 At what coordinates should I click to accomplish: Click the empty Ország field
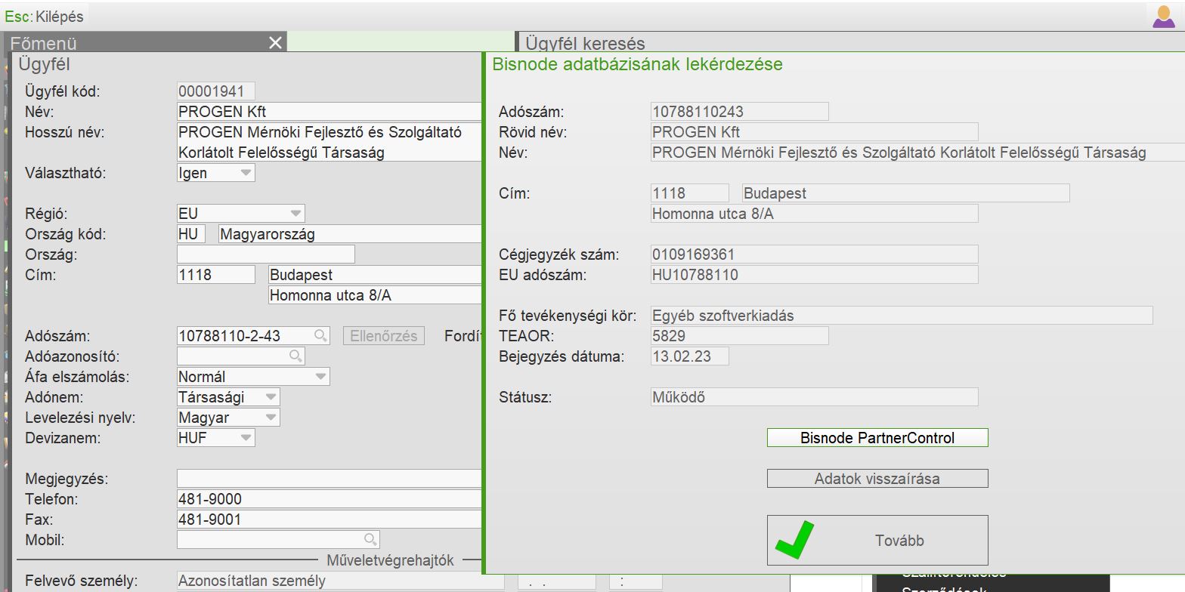266,254
